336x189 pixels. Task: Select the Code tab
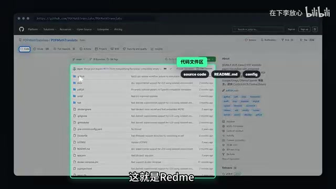pos(25,49)
